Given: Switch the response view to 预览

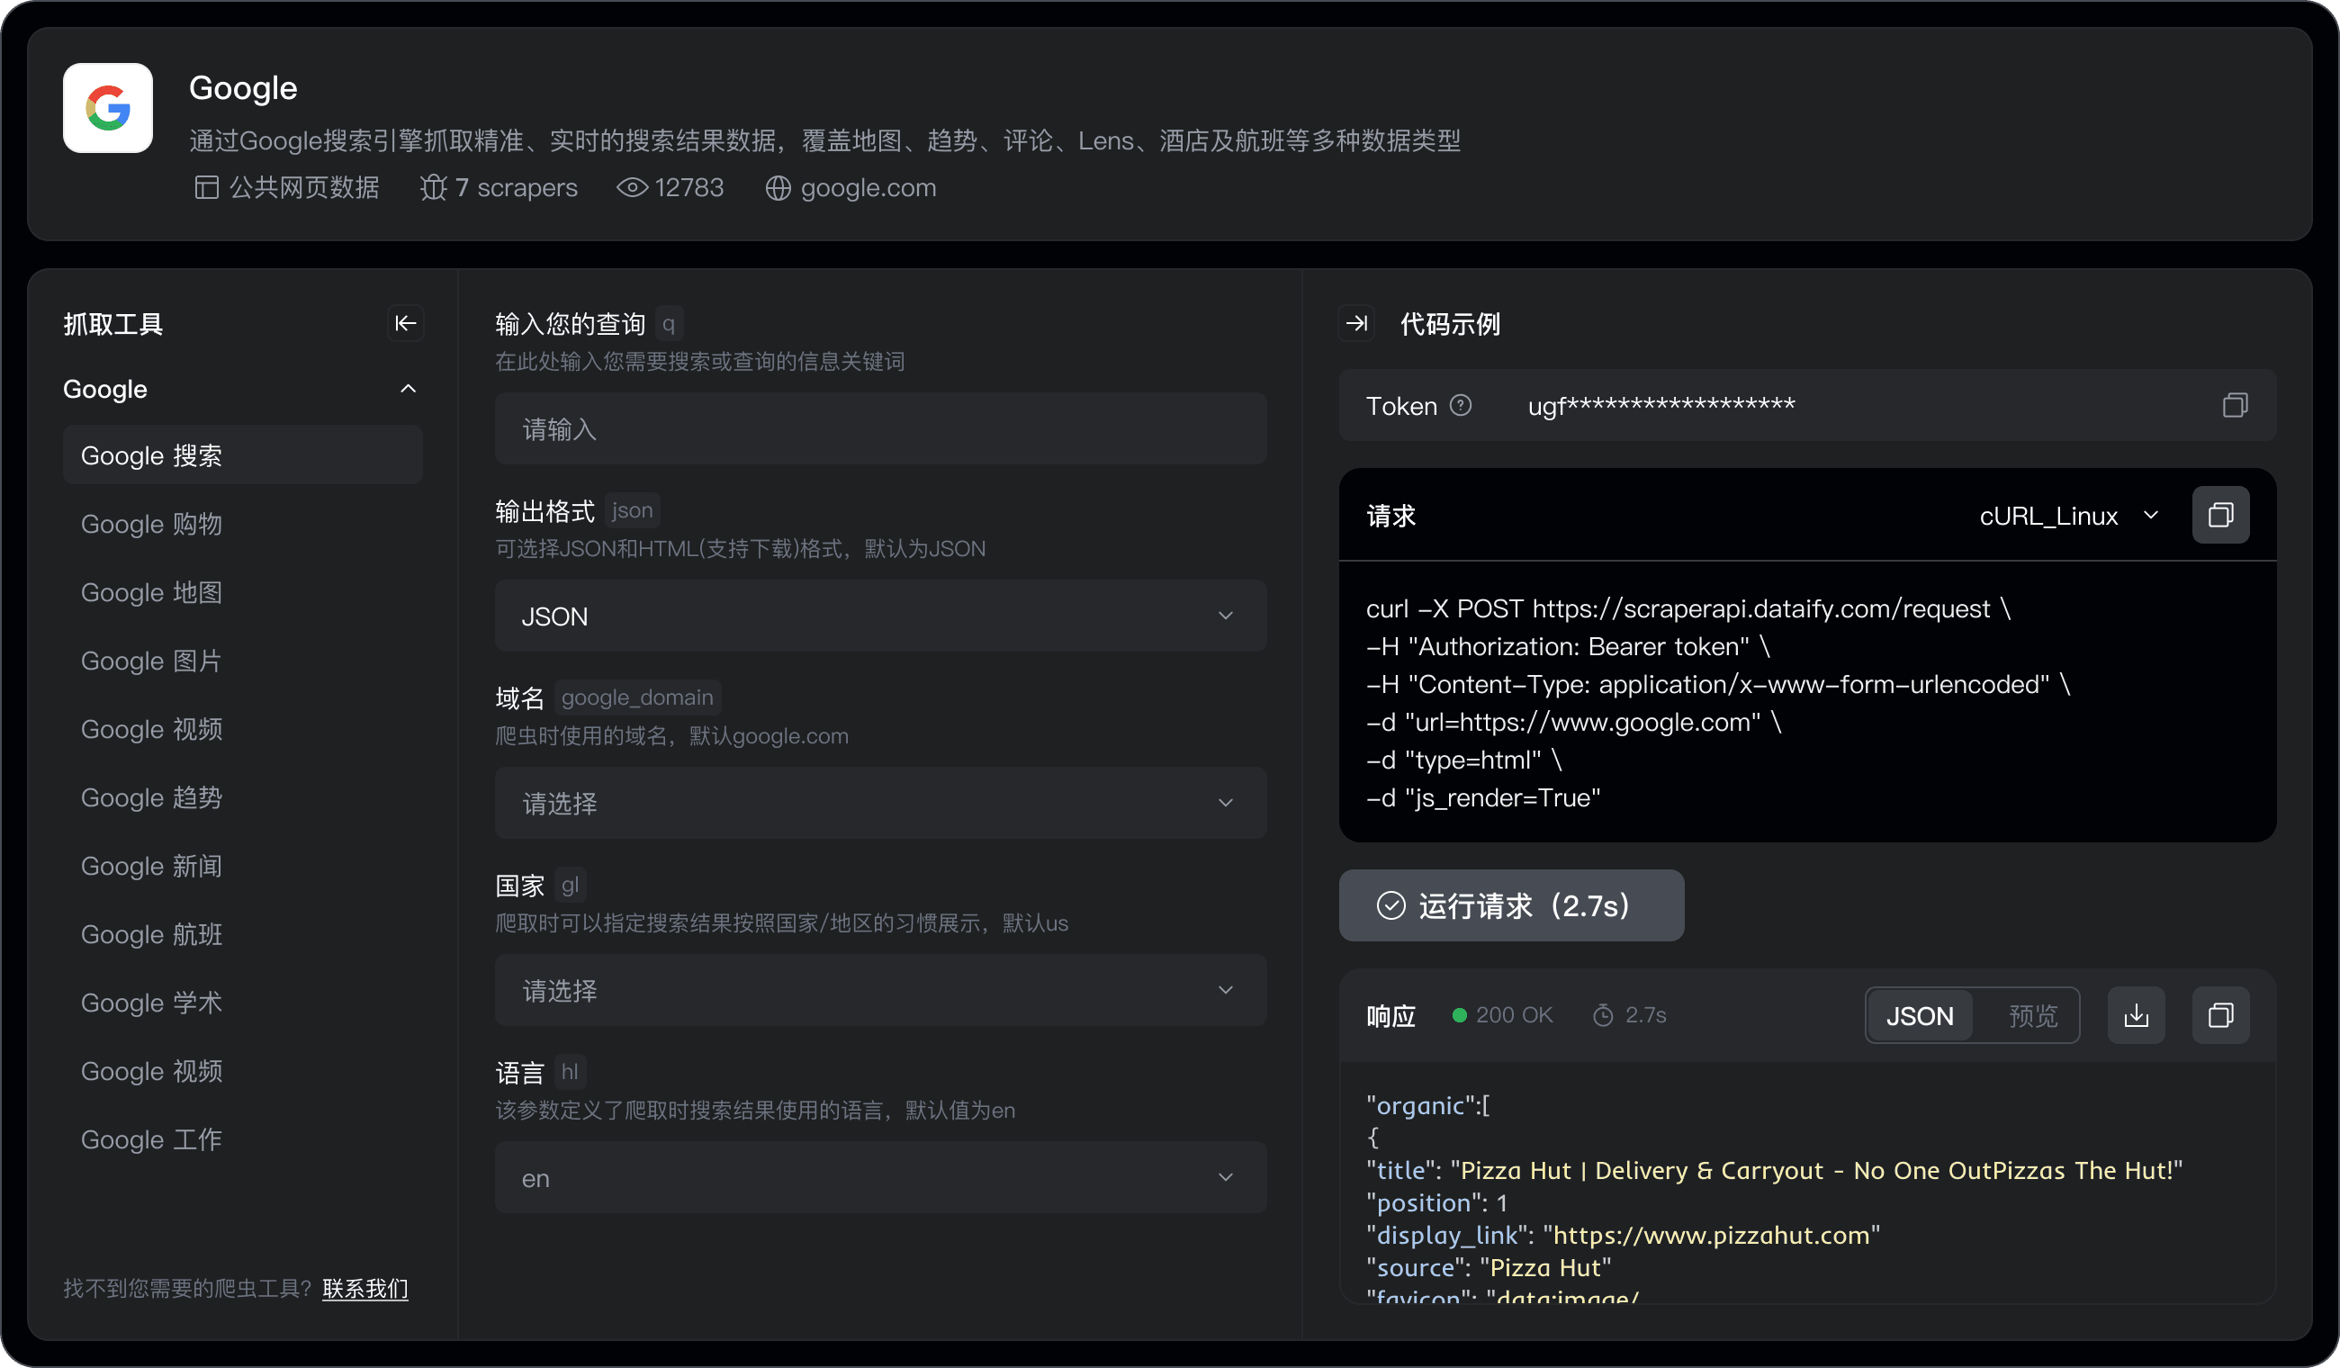Looking at the screenshot, I should [2032, 1014].
